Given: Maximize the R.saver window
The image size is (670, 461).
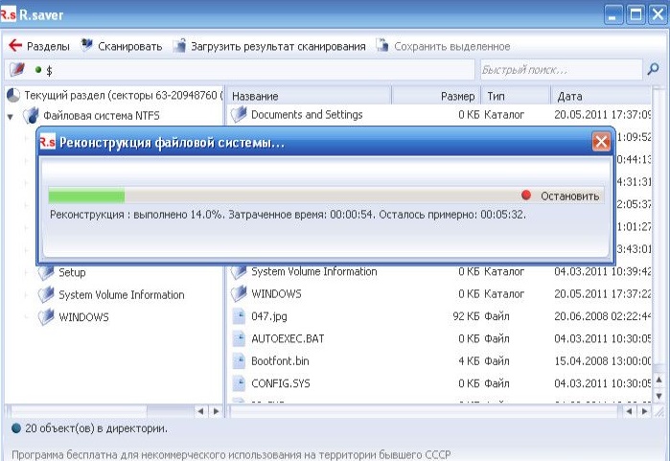Looking at the screenshot, I should (635, 15).
